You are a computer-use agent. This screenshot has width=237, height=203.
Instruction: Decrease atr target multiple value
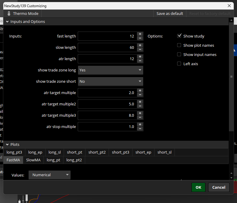(140, 95)
